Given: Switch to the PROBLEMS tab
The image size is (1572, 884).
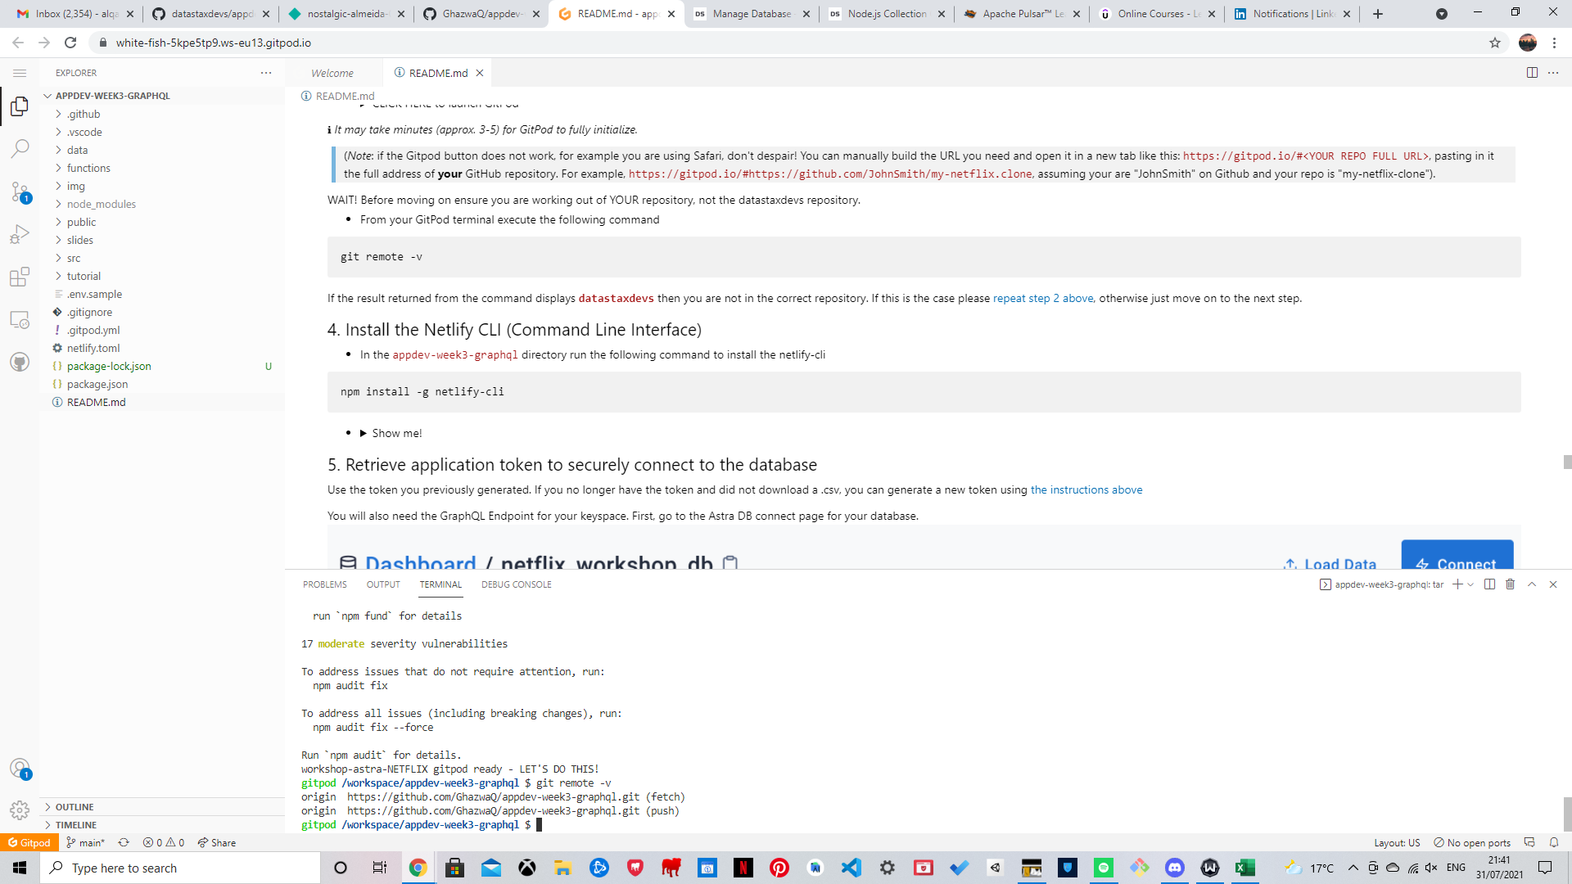Looking at the screenshot, I should pos(324,584).
